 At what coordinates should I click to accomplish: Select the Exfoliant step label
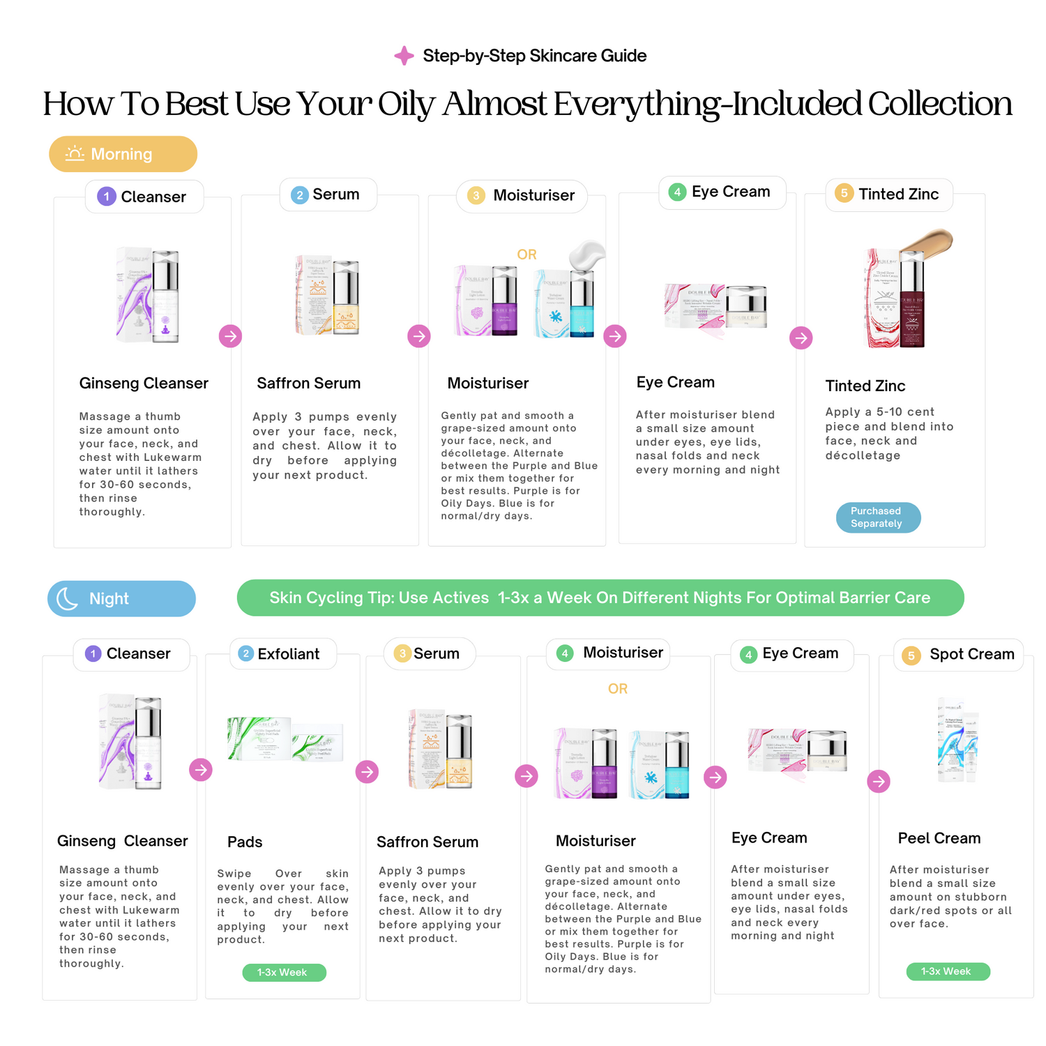288,654
